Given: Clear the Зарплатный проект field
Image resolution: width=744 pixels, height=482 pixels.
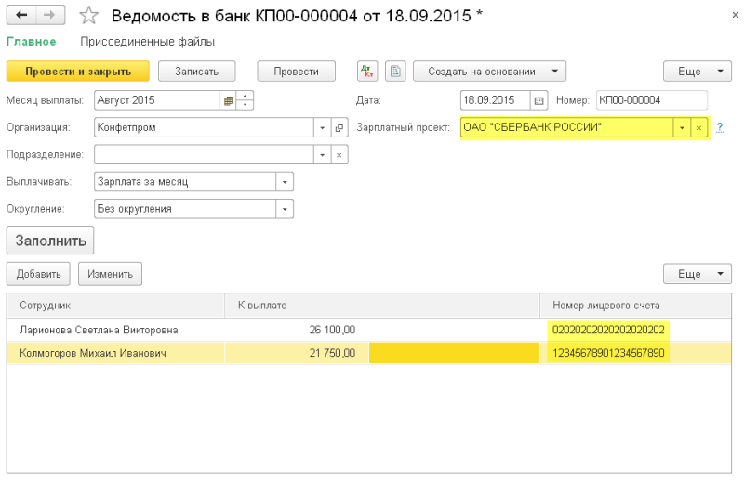Looking at the screenshot, I should point(698,128).
